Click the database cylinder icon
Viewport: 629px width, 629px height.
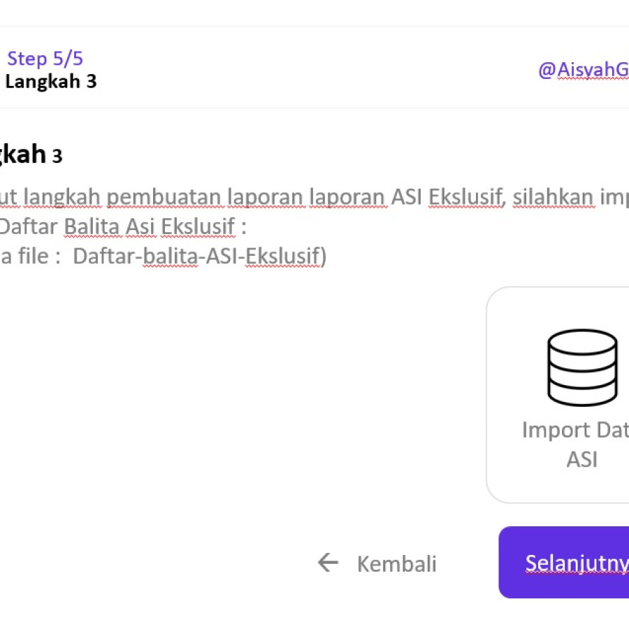(582, 368)
